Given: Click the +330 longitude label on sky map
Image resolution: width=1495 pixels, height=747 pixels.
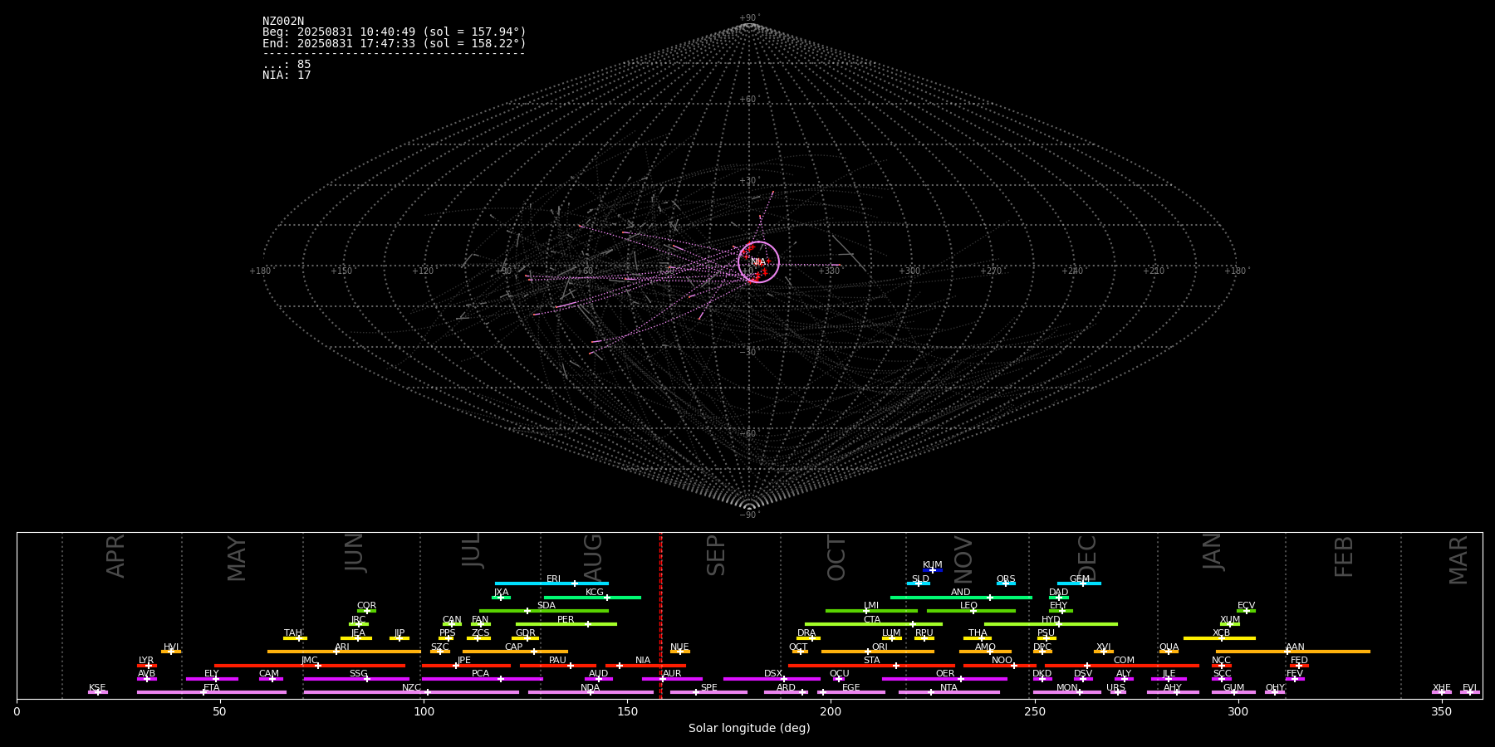Looking at the screenshot, I should tap(829, 271).
